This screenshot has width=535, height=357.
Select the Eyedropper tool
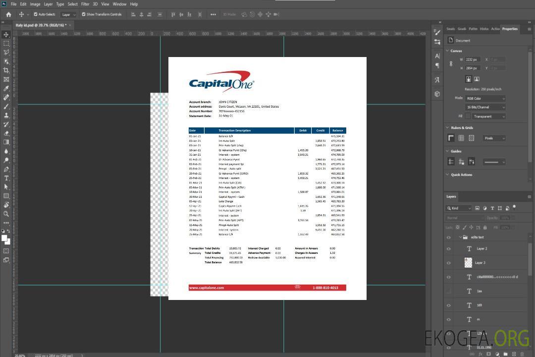pos(6,88)
